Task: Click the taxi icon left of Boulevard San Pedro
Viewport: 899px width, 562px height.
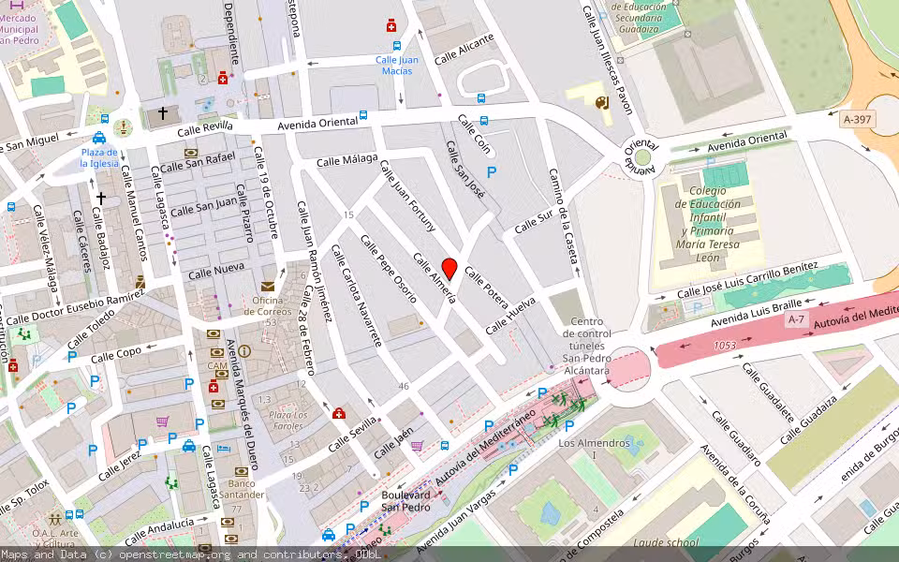Action: (329, 535)
